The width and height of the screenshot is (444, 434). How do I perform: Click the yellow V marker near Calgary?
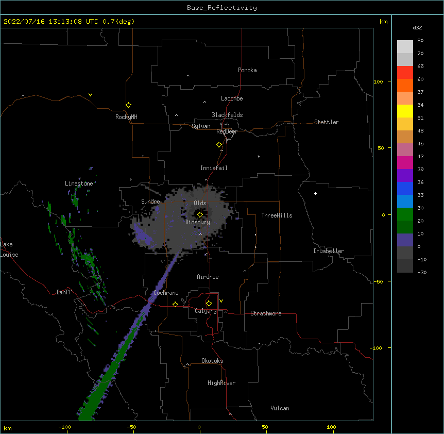click(x=221, y=301)
